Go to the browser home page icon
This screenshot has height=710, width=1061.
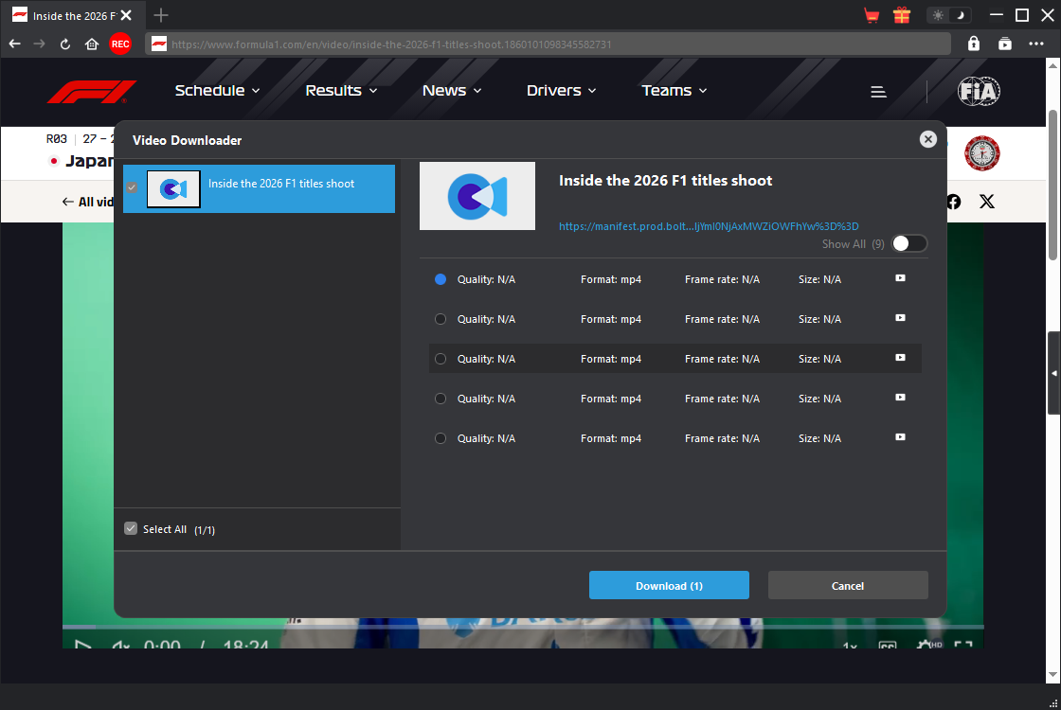pos(92,44)
